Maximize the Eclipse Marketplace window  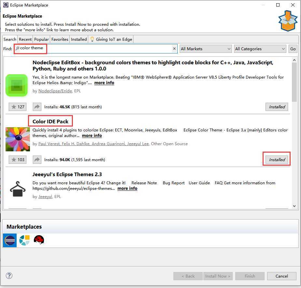(x=278, y=5)
